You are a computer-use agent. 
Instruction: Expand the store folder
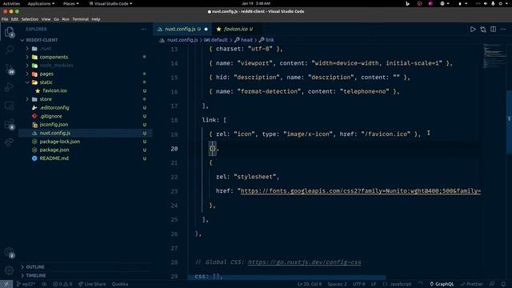coord(46,99)
